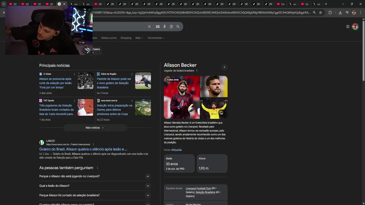Open the tab search dropdown arrow
Screen dimensions: 365x205
[4, 4]
